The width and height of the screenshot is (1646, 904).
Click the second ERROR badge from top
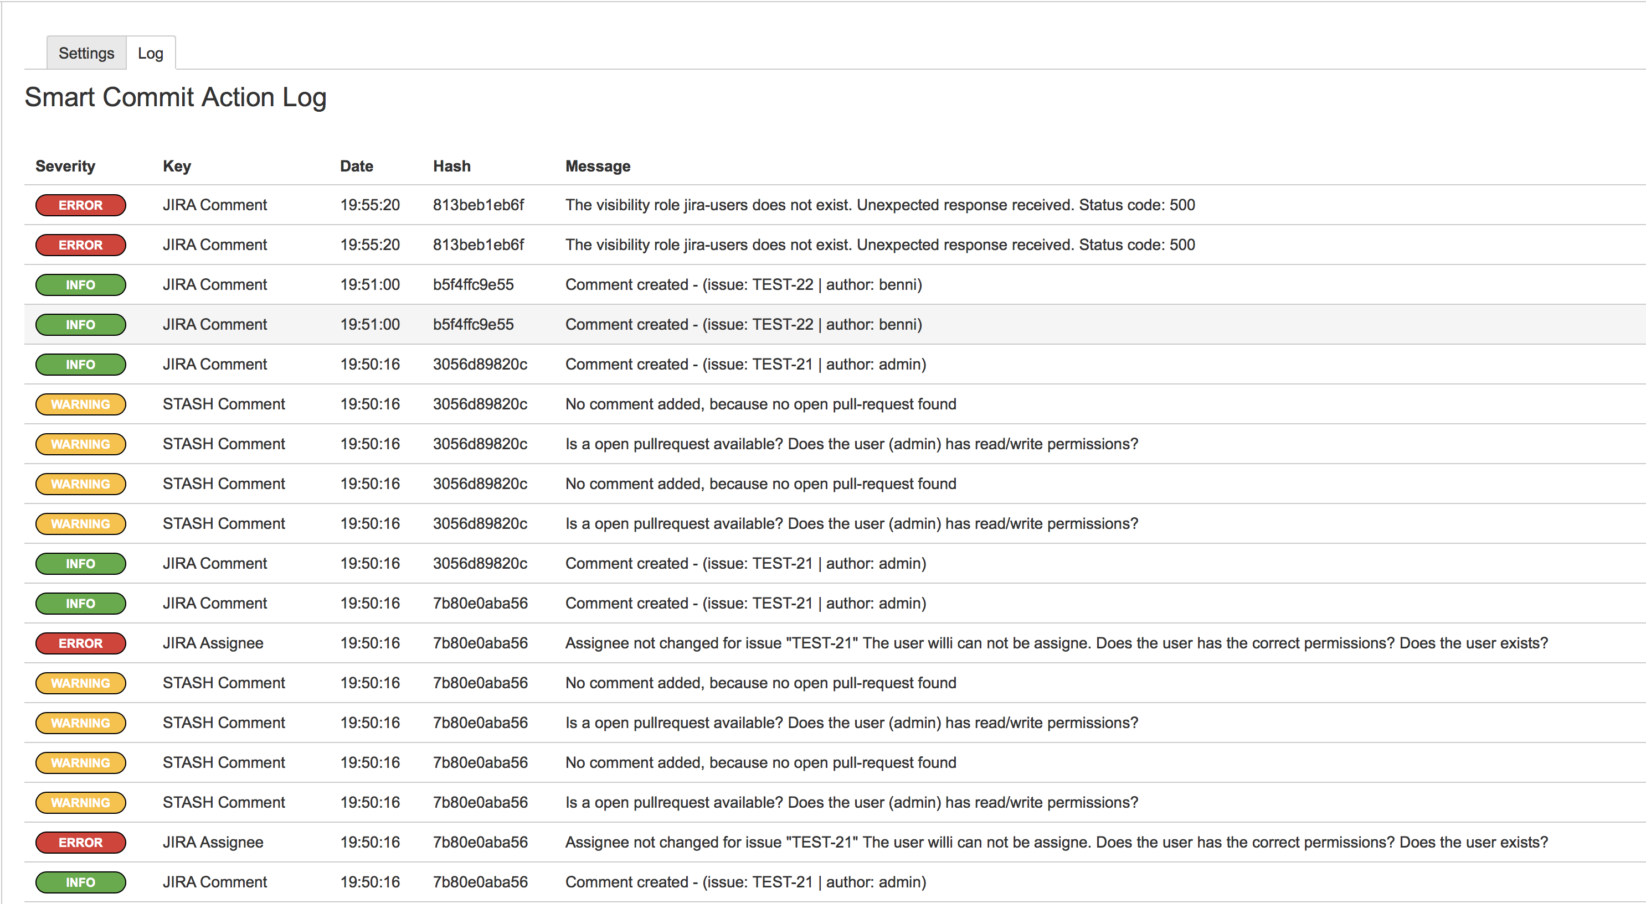point(80,245)
